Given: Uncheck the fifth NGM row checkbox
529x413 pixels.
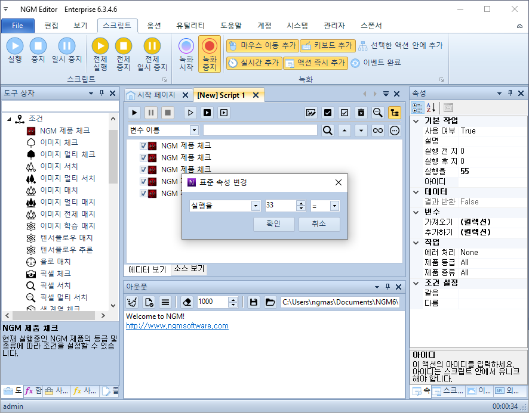Looking at the screenshot, I should click(x=143, y=193).
